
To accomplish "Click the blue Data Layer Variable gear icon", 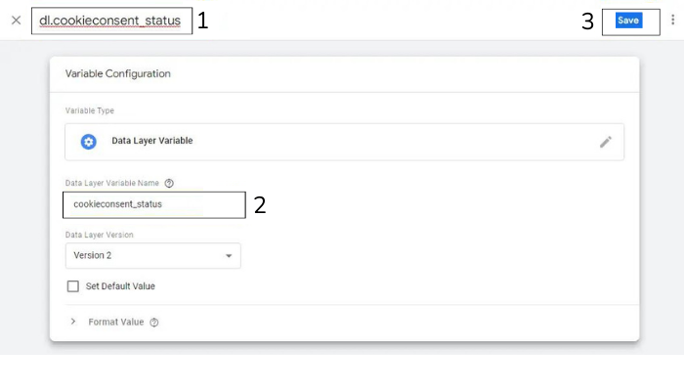I will [x=89, y=142].
